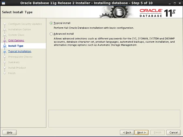This screenshot has width=183, height=137.
Task: Open Help for this step
Action: (x=9, y=132)
